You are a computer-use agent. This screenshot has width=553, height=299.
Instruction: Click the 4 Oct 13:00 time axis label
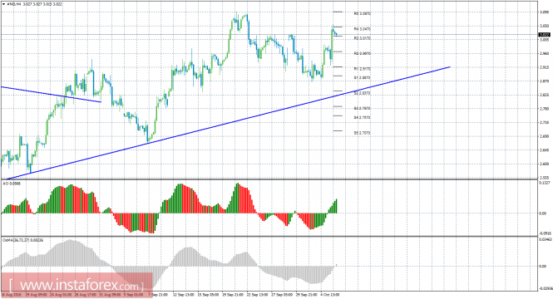pyautogui.click(x=330, y=294)
